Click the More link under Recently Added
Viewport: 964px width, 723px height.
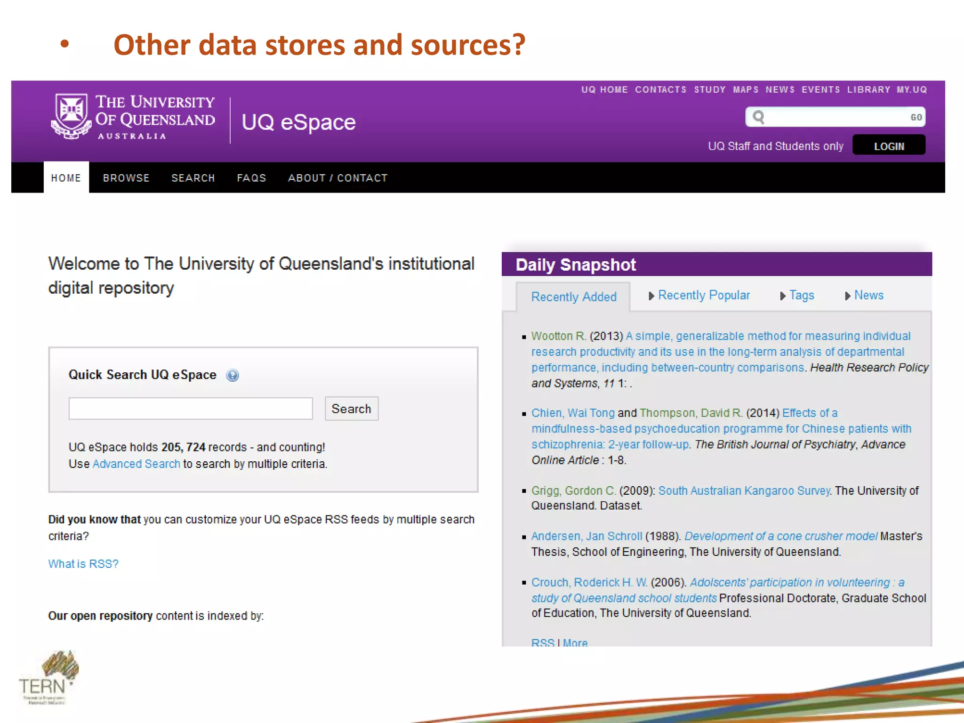pyautogui.click(x=575, y=642)
